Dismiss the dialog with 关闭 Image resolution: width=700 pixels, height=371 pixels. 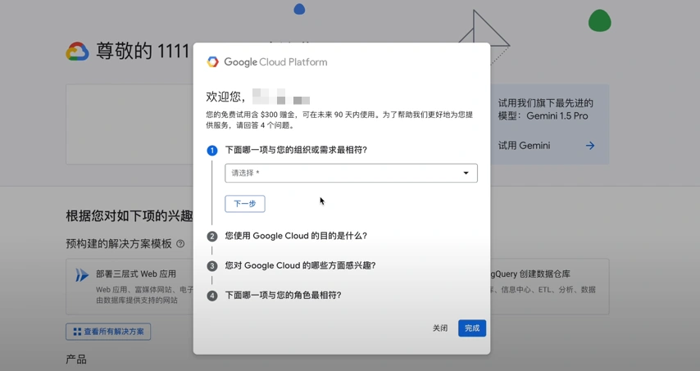coord(440,328)
